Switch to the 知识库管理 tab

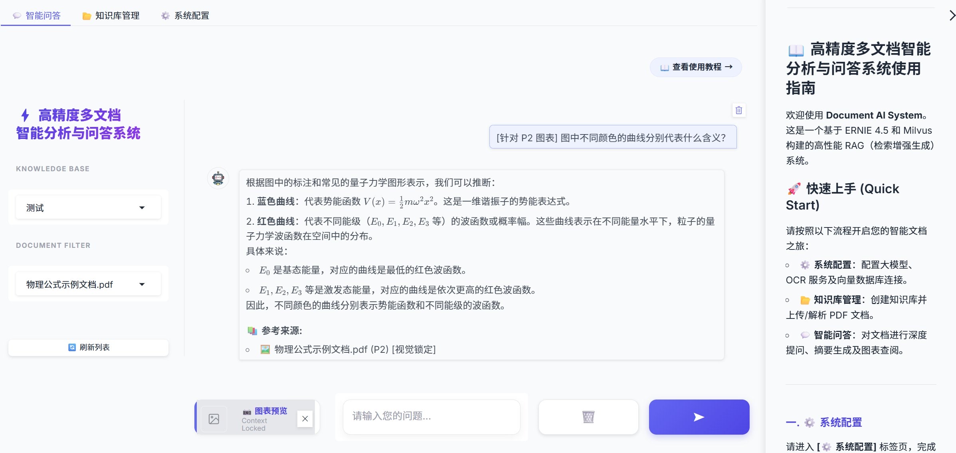[x=117, y=16]
